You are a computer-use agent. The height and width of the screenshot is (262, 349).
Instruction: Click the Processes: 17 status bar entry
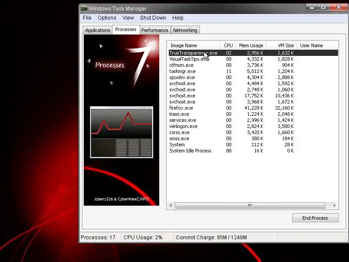[98, 238]
